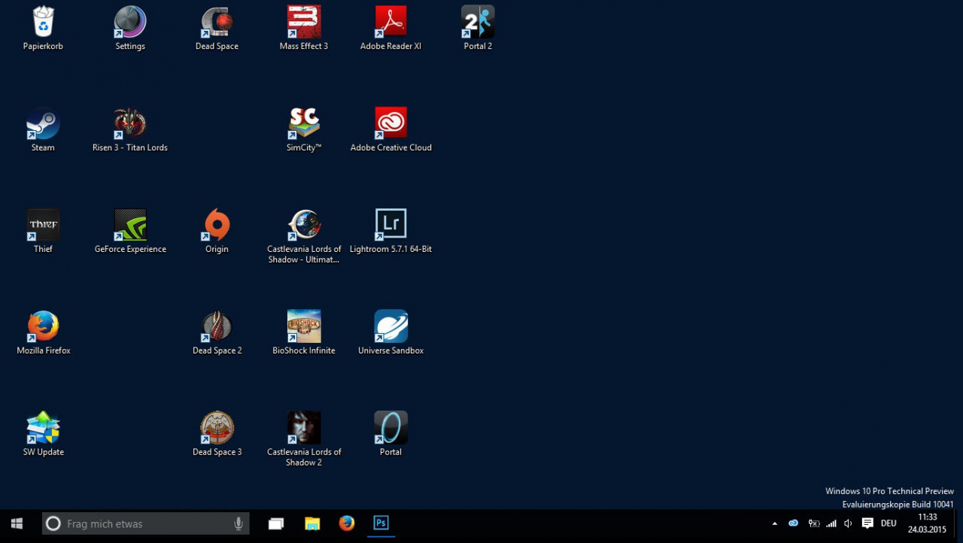This screenshot has width=963, height=543.
Task: Open the notification center icon
Action: 867,523
